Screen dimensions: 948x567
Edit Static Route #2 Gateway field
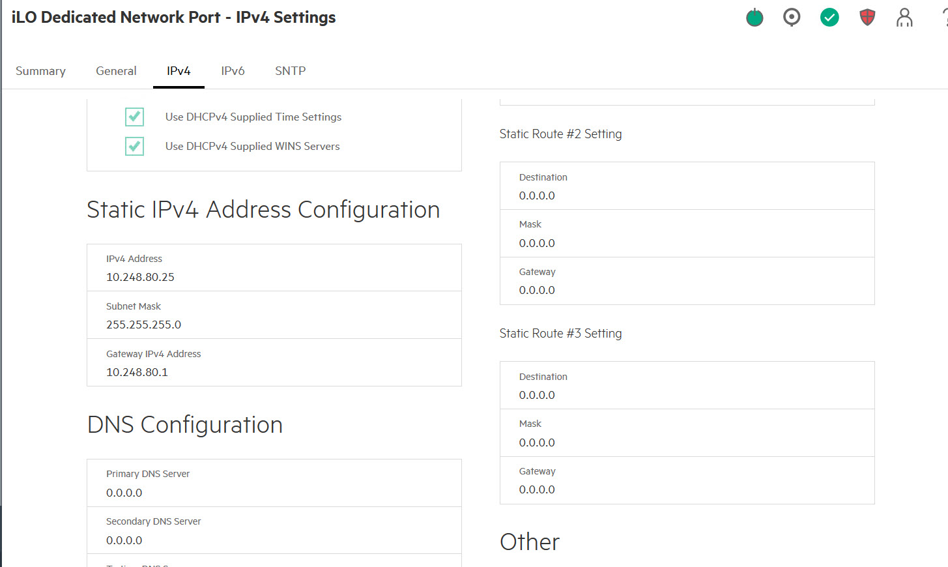pyautogui.click(x=687, y=290)
